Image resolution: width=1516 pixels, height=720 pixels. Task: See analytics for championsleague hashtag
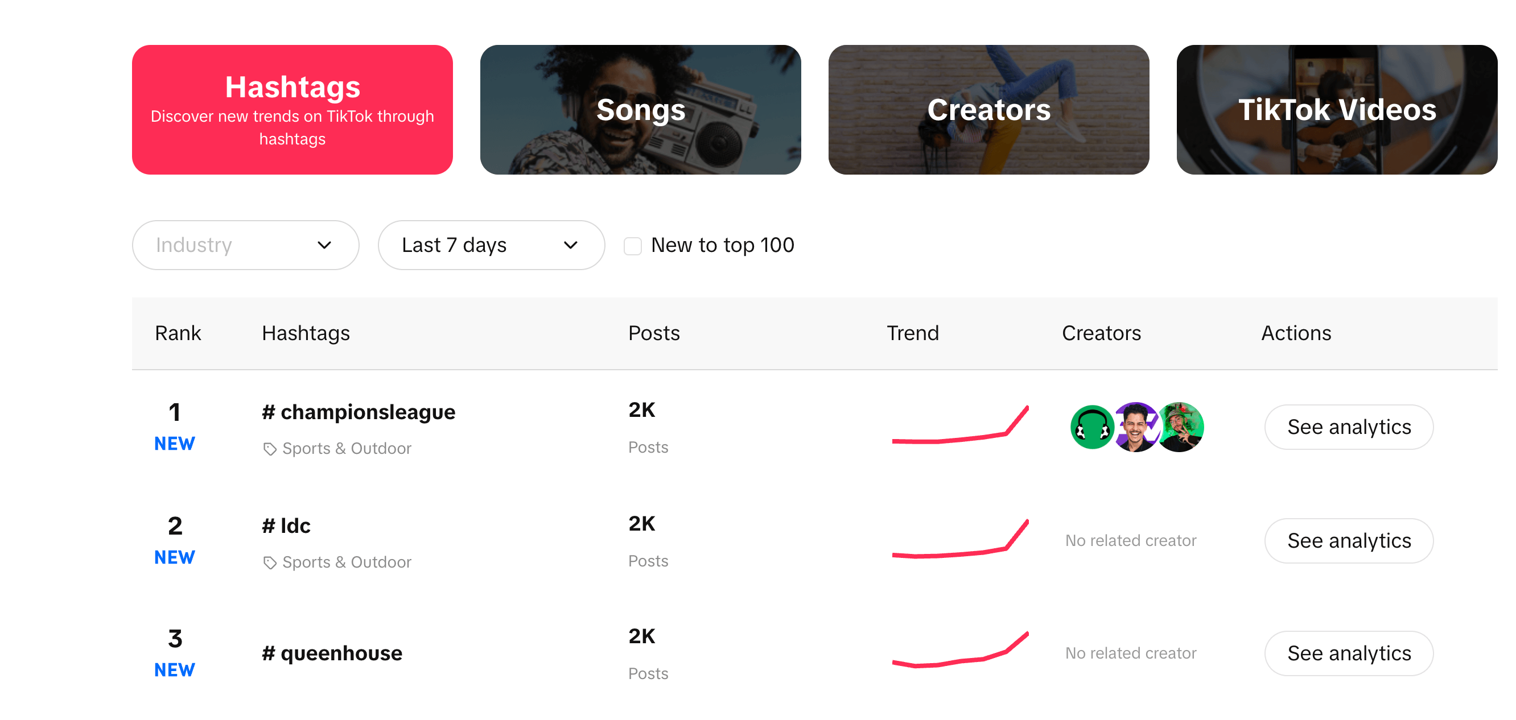pyautogui.click(x=1348, y=427)
